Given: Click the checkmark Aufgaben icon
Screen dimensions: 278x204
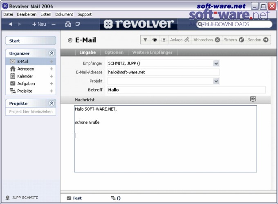Looking at the screenshot, I should point(13,83).
